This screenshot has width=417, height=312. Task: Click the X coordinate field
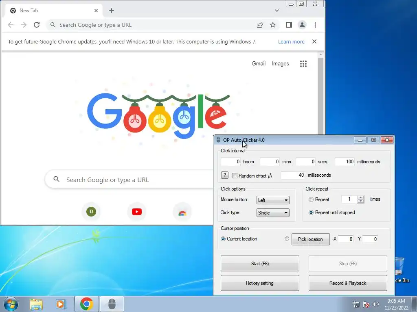point(346,239)
